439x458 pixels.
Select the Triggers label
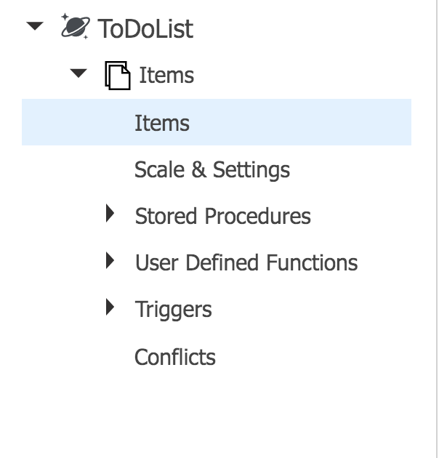pyautogui.click(x=173, y=309)
